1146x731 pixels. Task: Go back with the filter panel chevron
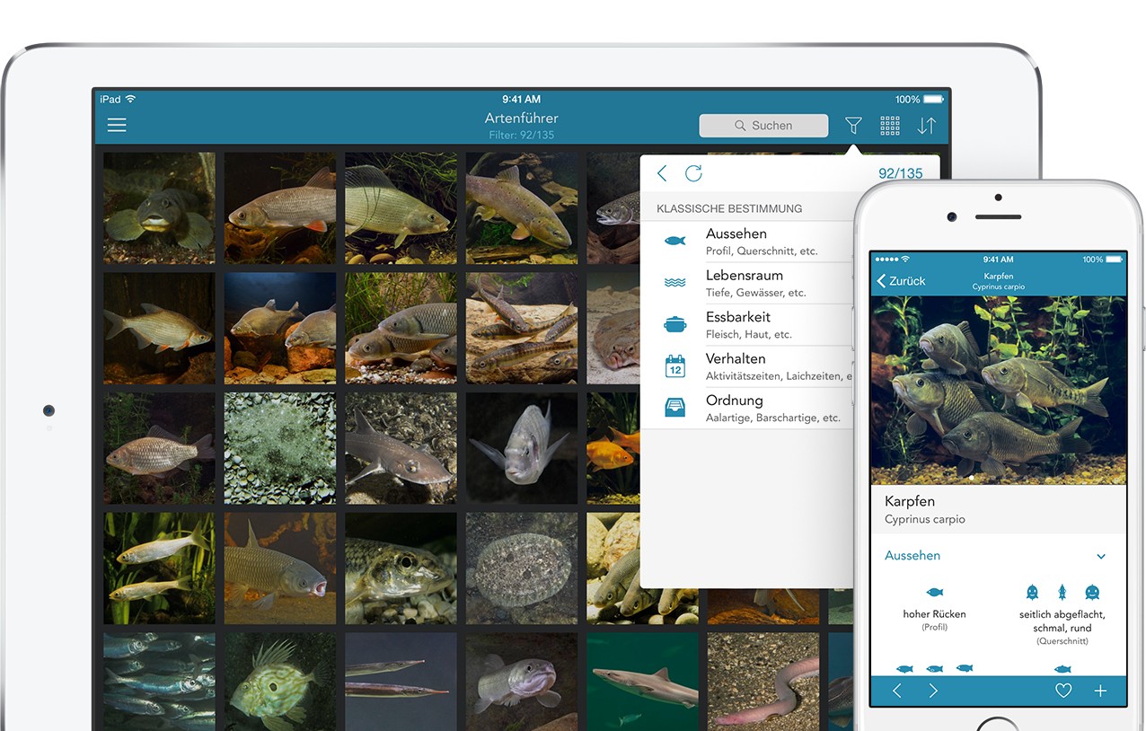[662, 173]
